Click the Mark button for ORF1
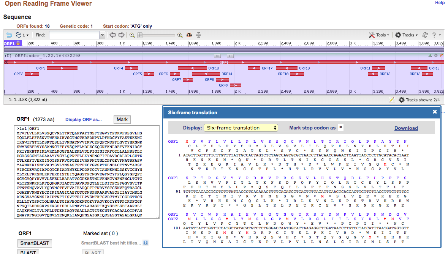 coord(122,119)
